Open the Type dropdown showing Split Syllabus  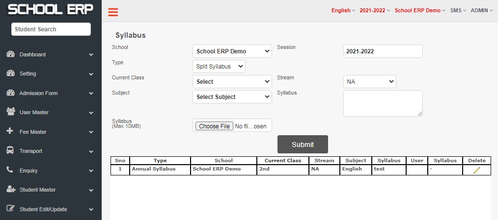(219, 67)
